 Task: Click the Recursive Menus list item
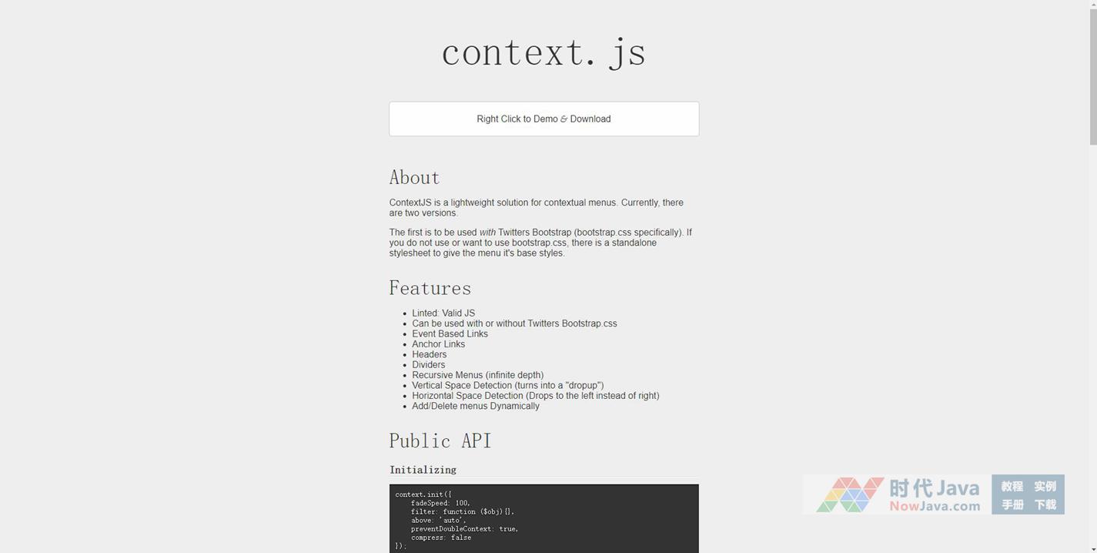477,375
